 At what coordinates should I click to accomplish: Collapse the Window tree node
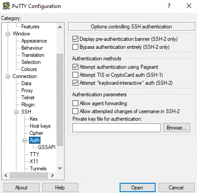[x=8, y=34]
